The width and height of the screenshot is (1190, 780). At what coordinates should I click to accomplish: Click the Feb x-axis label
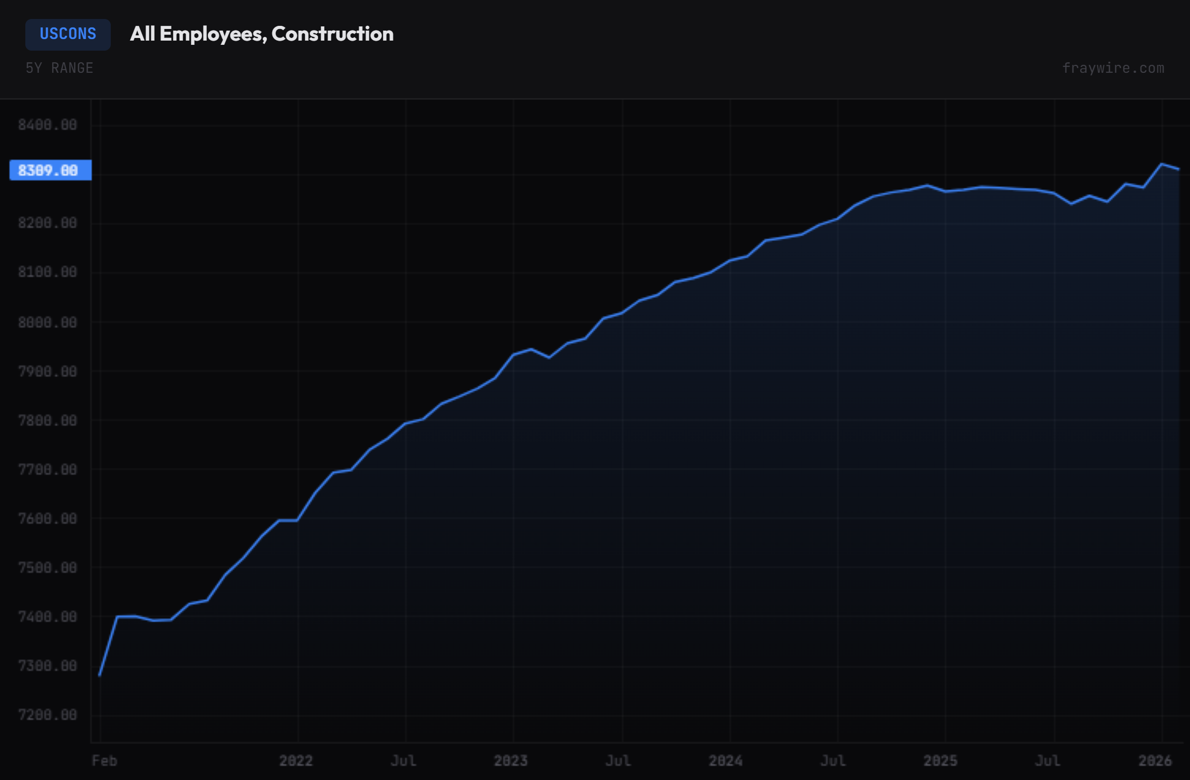104,760
